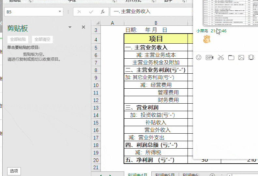258x176 pixels.
Task: Click the formula bar expand dots handle
Action: 68,12
